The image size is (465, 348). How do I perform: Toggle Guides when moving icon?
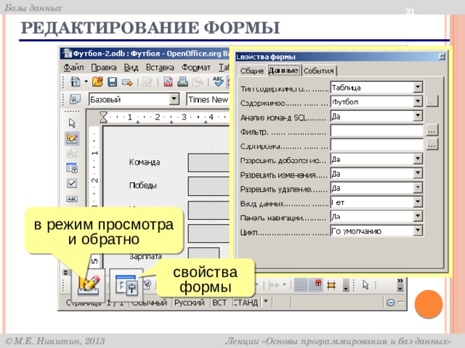coord(331,285)
